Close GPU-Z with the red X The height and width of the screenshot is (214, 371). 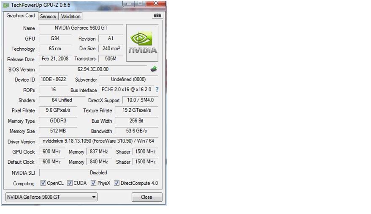156,3
